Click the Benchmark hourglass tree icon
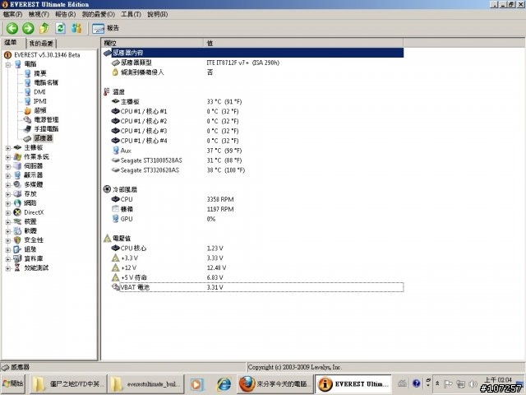 click(17, 267)
